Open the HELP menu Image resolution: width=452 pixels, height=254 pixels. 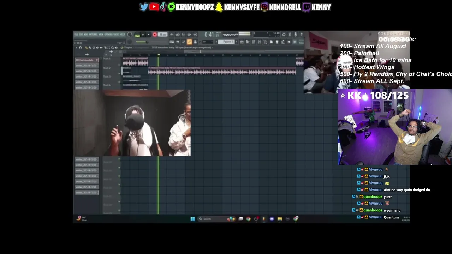pos(123,34)
